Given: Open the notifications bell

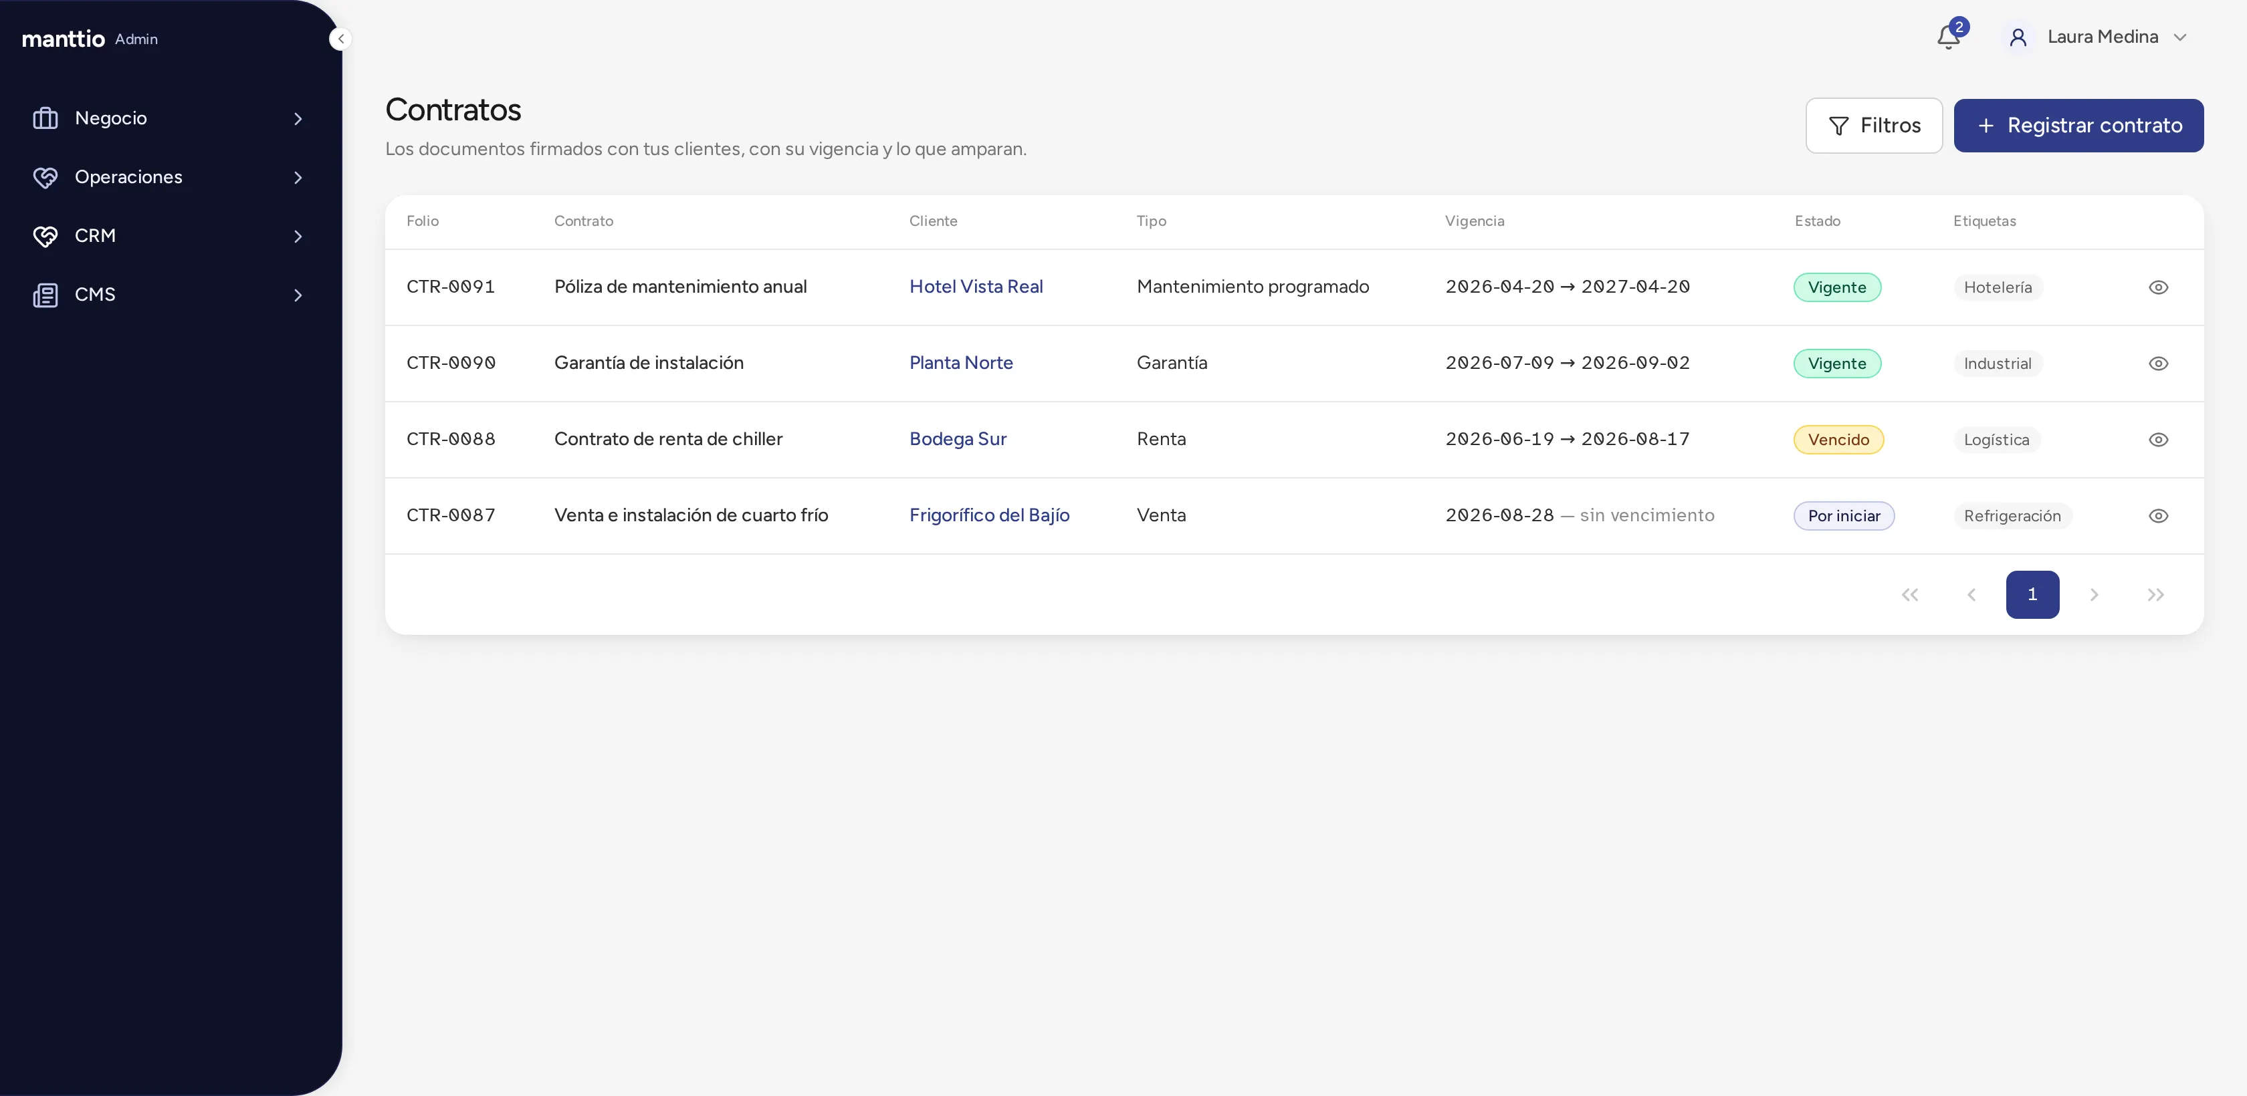Looking at the screenshot, I should 1948,37.
